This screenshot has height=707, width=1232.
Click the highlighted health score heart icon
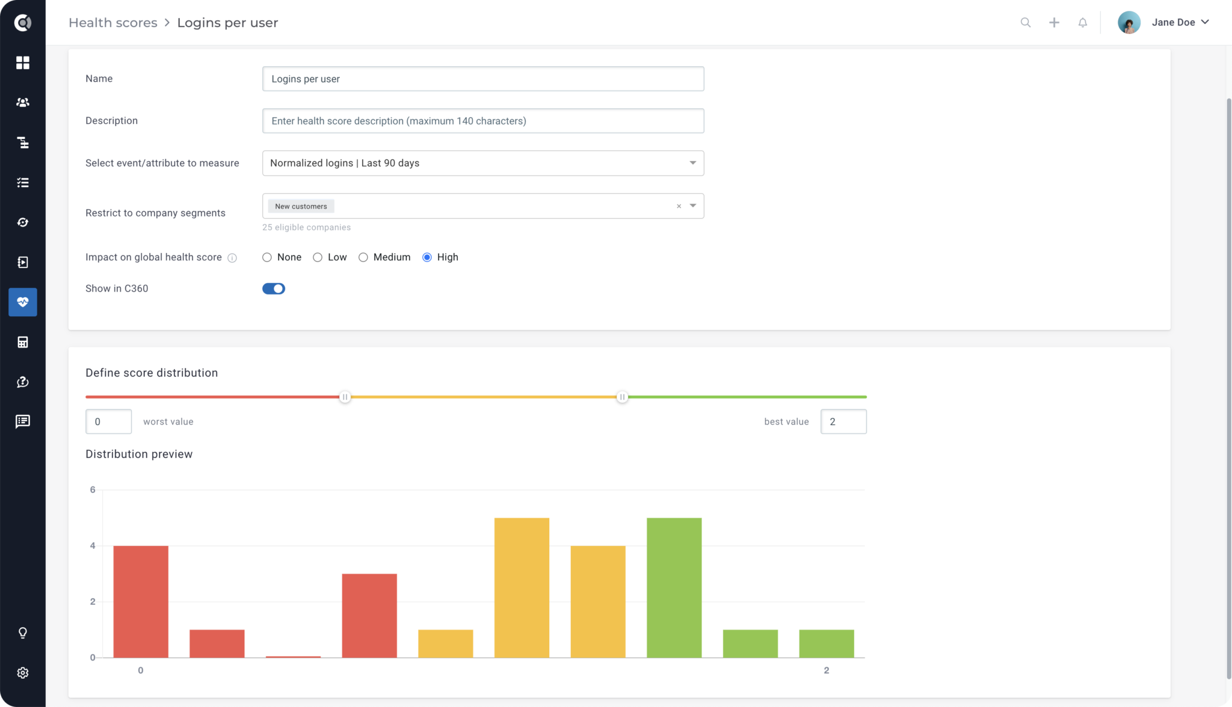(23, 302)
